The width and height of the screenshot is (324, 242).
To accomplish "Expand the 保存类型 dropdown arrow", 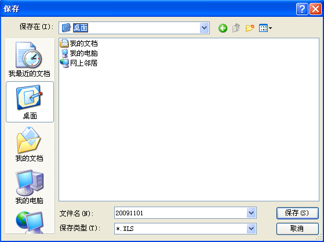I will (252, 229).
